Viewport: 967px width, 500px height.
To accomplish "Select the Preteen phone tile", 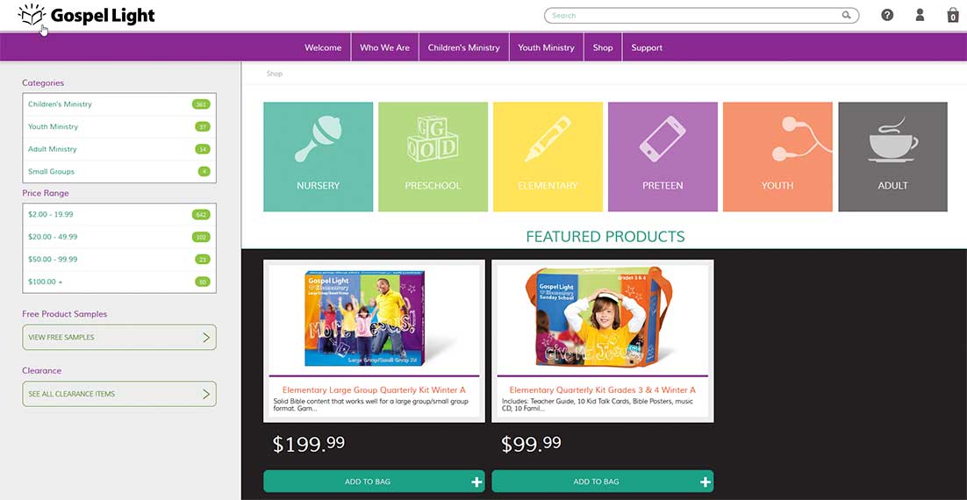I will click(x=663, y=157).
